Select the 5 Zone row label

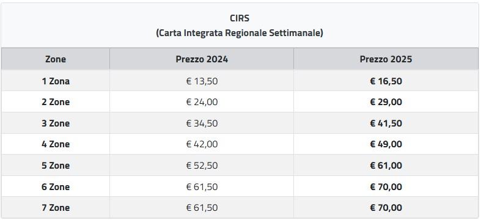click(56, 166)
